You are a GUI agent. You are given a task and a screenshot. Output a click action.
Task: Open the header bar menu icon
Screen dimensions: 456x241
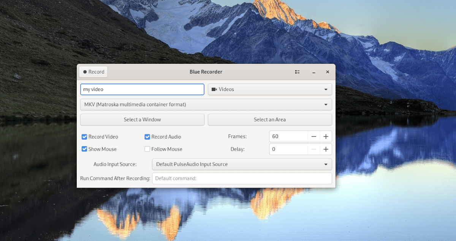[x=298, y=72]
